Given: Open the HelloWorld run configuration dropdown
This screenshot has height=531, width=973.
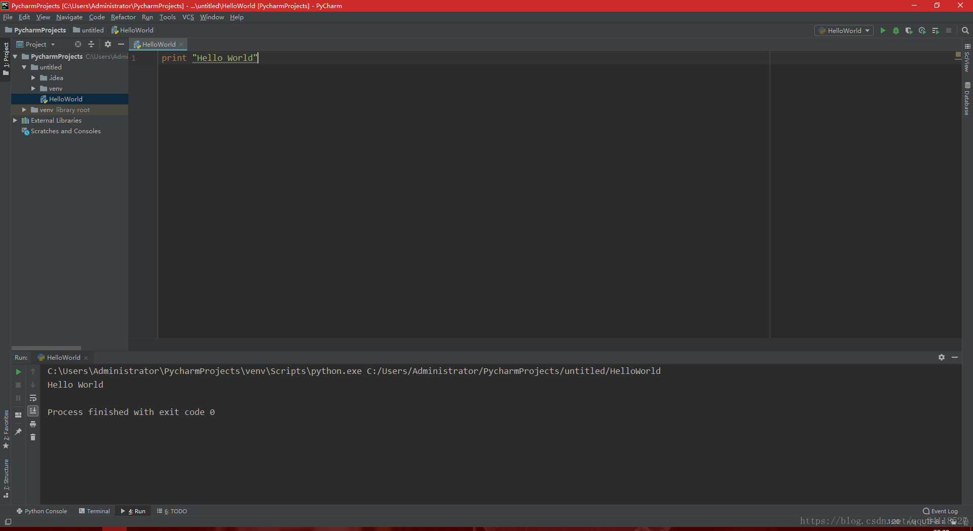Looking at the screenshot, I should (844, 30).
